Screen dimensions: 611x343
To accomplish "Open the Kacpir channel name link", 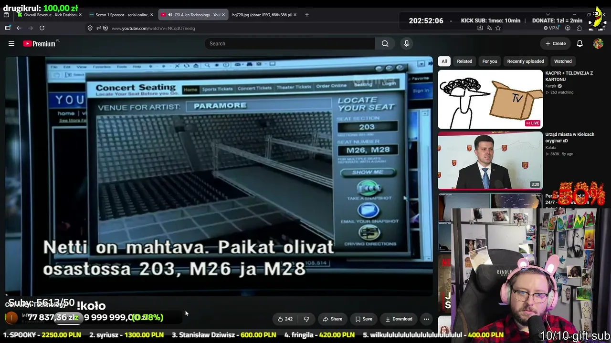I will [x=551, y=86].
